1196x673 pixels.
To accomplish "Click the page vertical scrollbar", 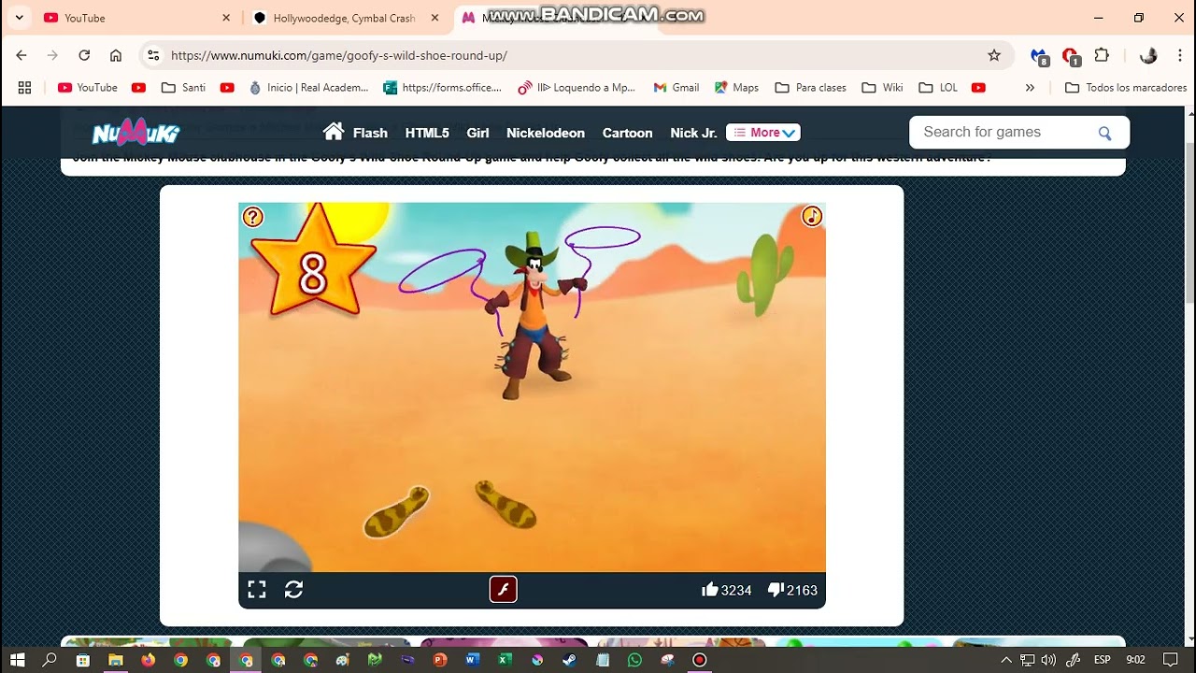I will tap(1189, 222).
